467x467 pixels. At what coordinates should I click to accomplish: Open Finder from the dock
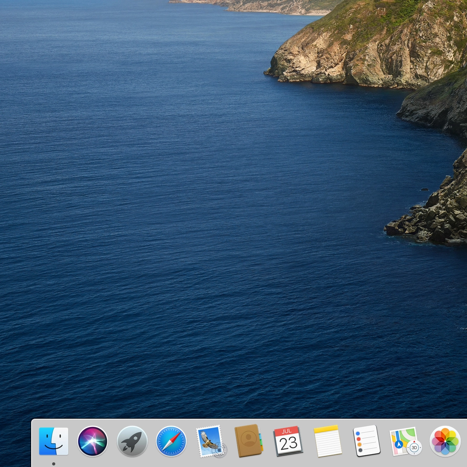pos(54,441)
